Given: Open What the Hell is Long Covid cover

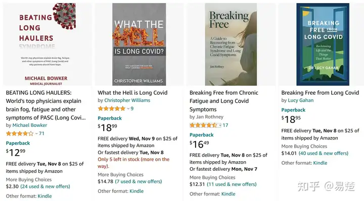Looking at the screenshot, I should (139, 44).
